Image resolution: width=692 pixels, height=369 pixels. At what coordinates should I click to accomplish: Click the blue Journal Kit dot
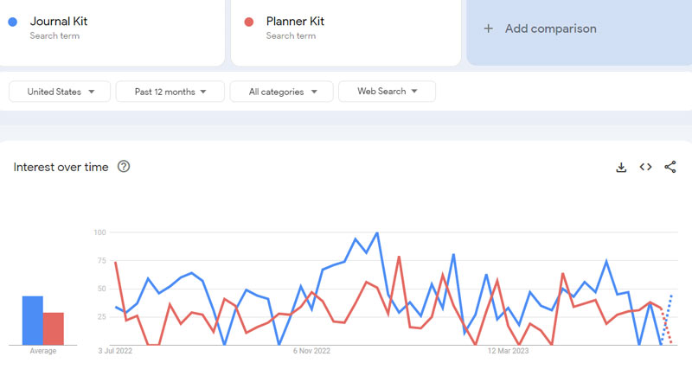point(13,22)
